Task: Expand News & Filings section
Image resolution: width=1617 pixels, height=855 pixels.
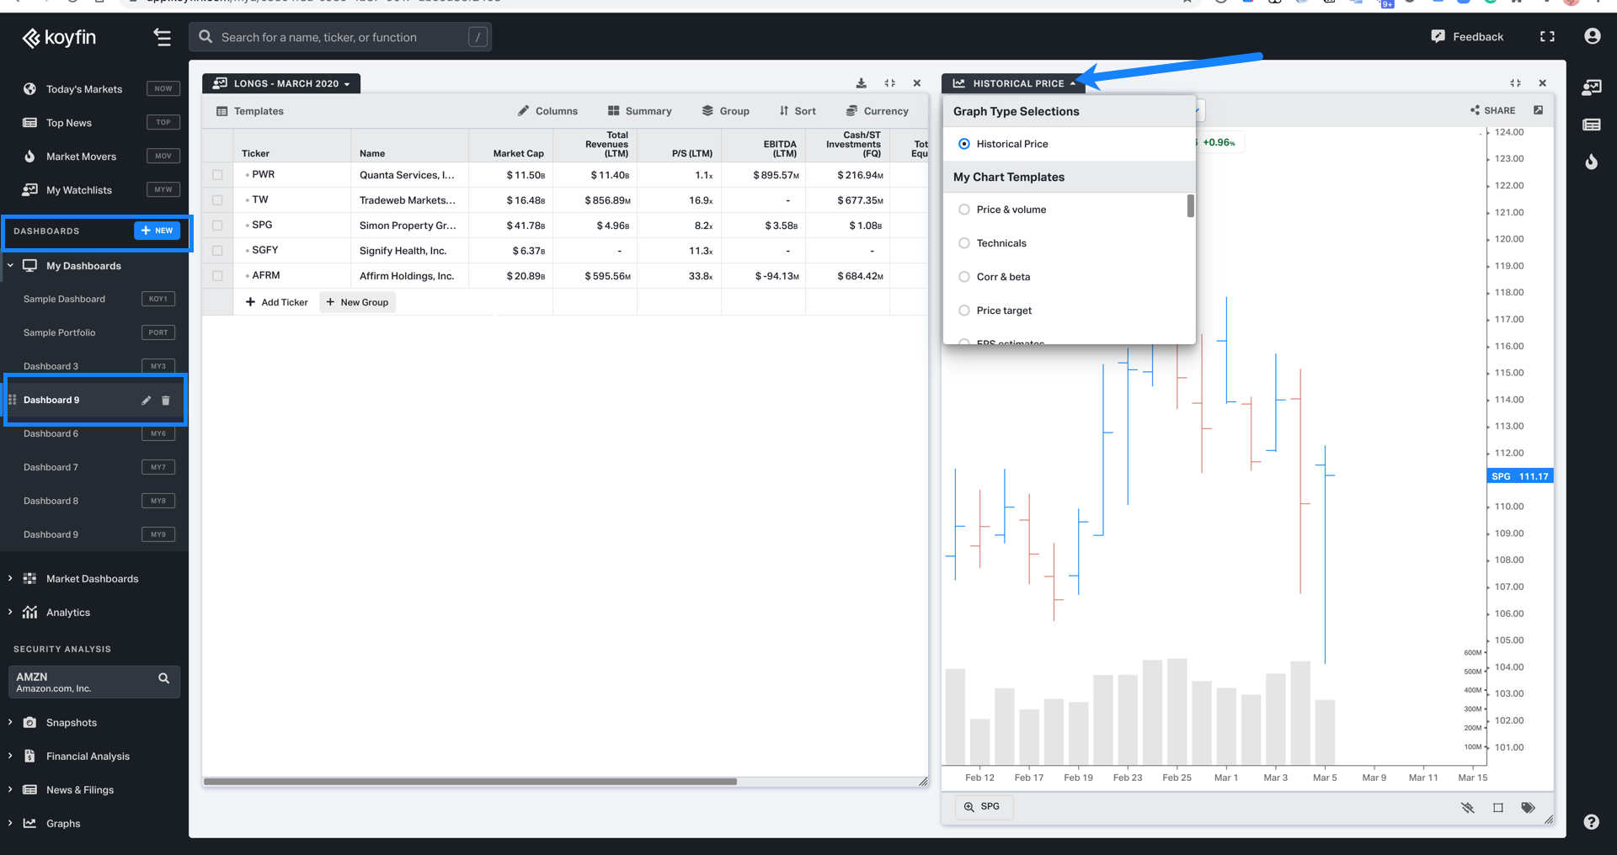Action: coord(10,790)
